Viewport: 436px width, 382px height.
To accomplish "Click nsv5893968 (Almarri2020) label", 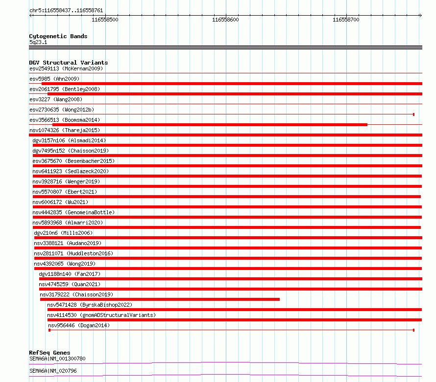I will [68, 223].
